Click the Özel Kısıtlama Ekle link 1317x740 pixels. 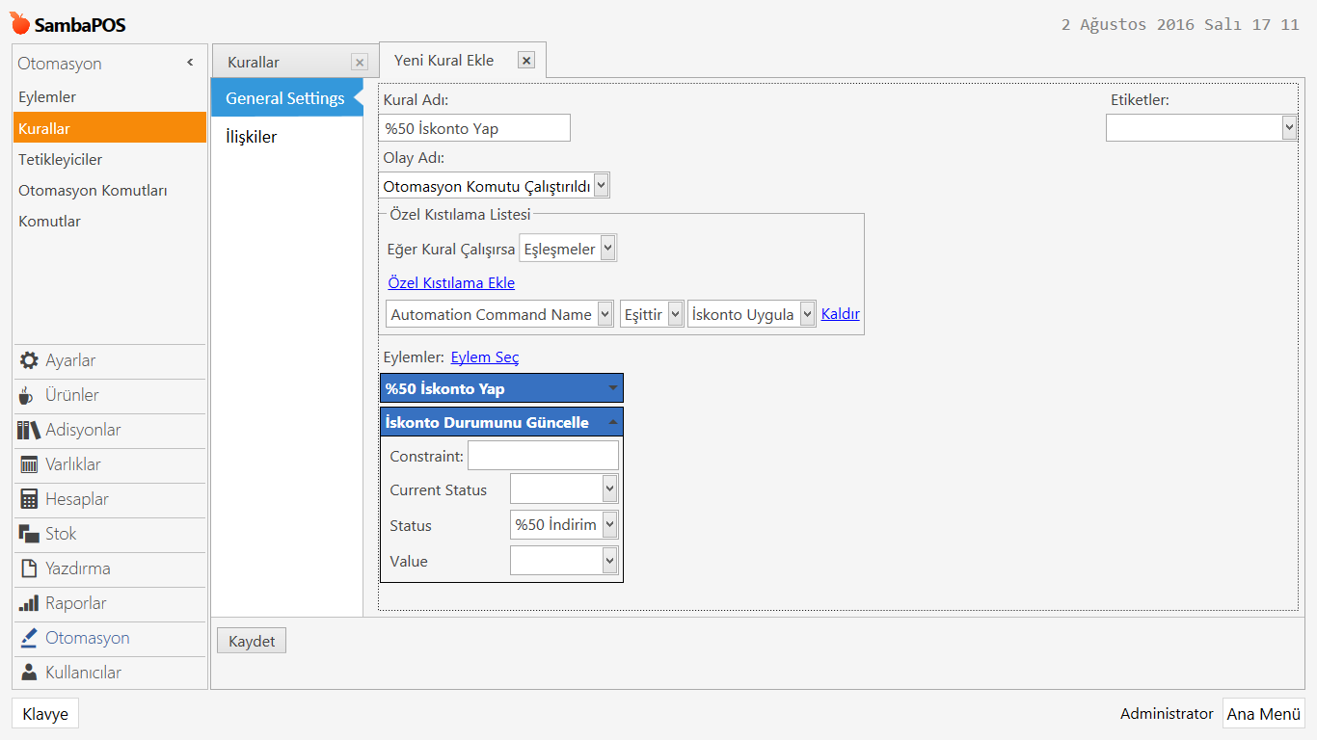[451, 282]
